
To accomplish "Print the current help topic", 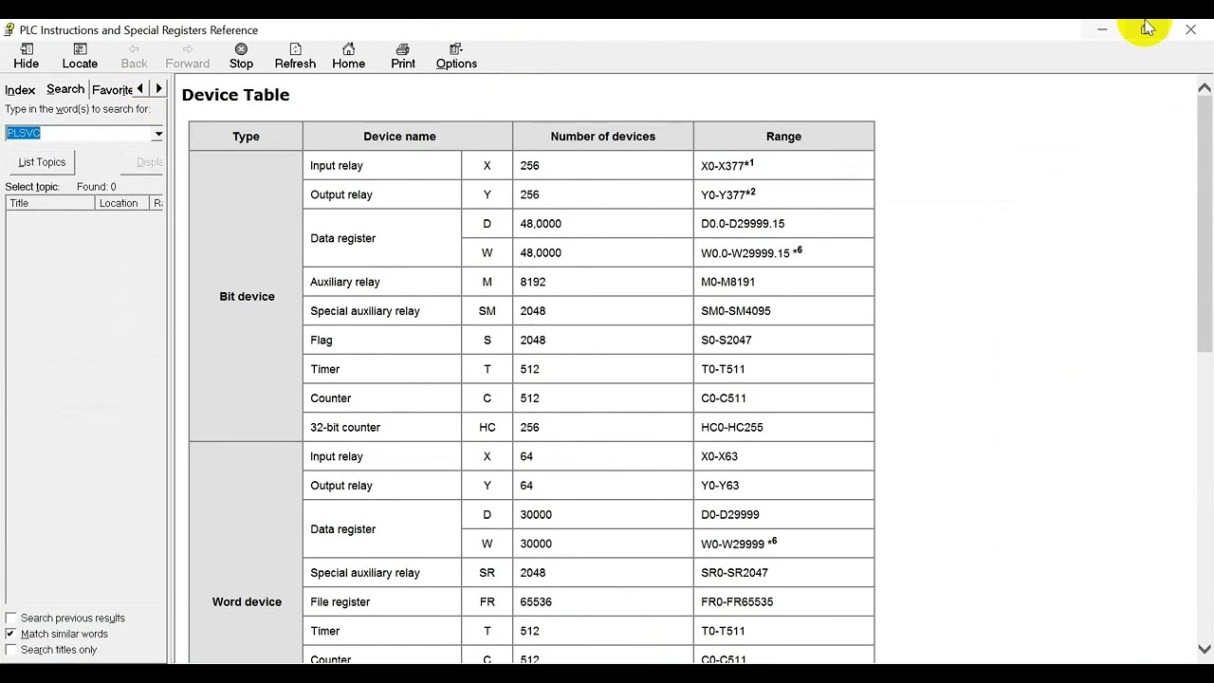I will pyautogui.click(x=403, y=56).
